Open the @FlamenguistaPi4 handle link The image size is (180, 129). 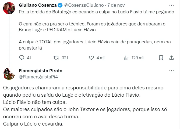(x=38, y=77)
